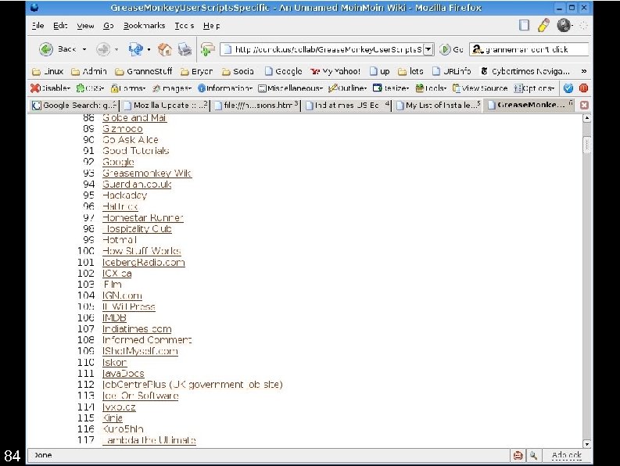Switch to the Google Search tab
This screenshot has width=620, height=466.
(x=75, y=106)
